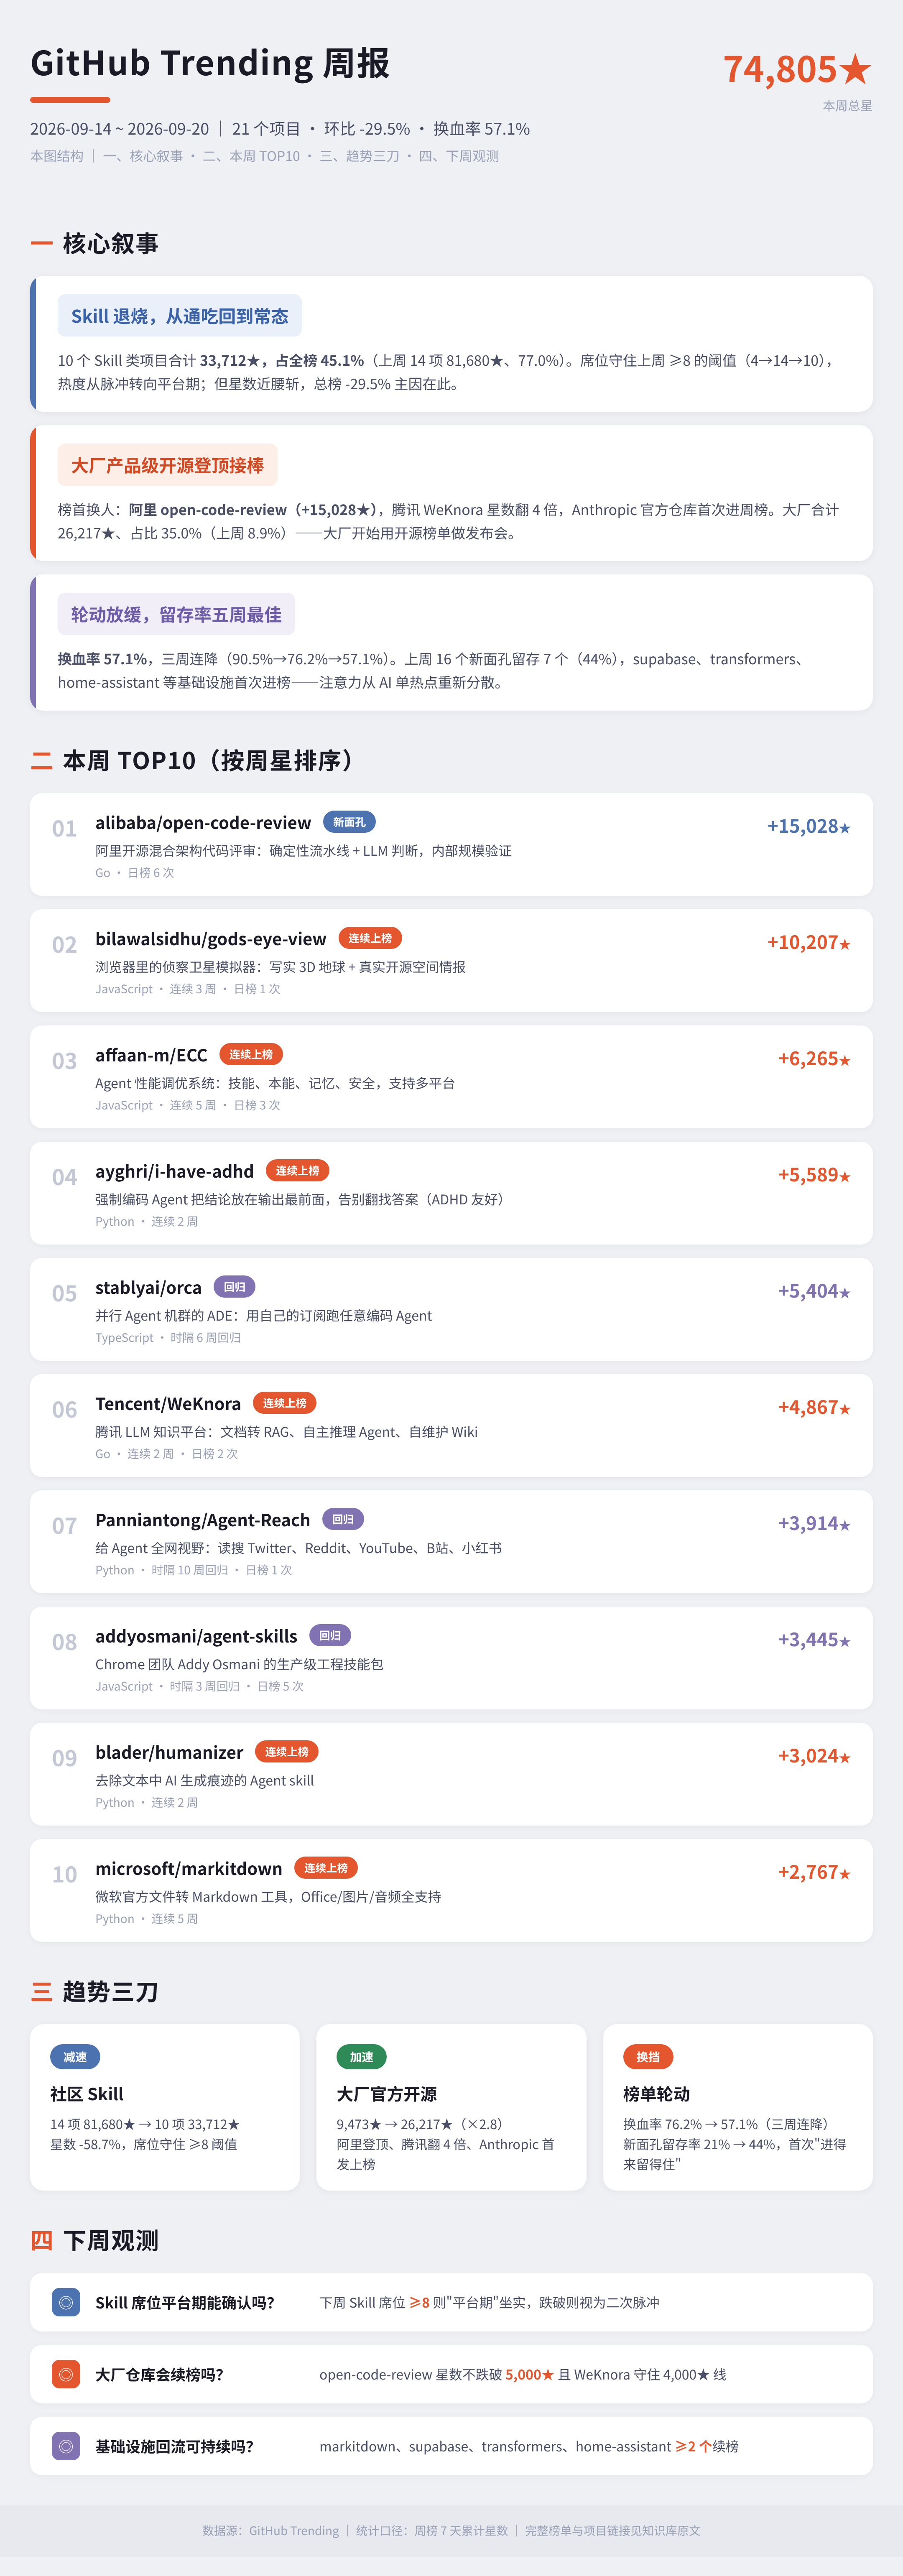Click the 大厂产品级开源登顶接棒 headline tag

pos(167,465)
